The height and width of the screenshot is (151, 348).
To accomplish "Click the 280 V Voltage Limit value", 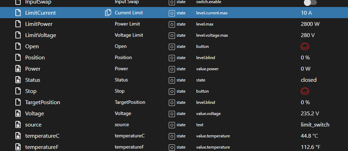I will click(308, 35).
